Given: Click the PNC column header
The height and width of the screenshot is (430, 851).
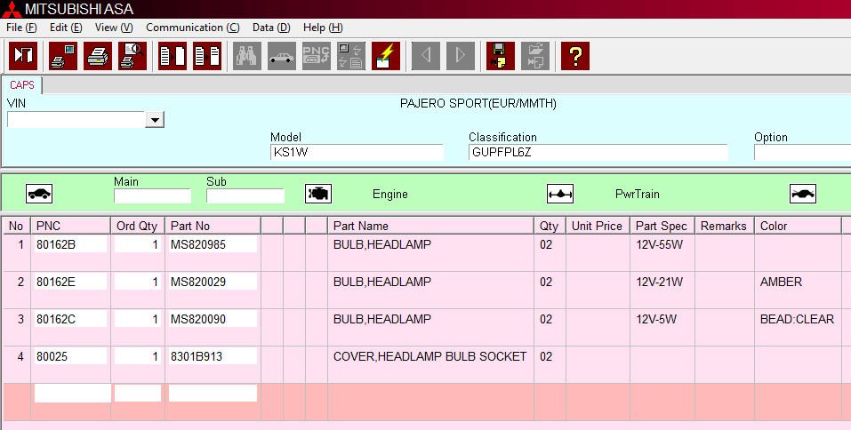Looking at the screenshot, I should (70, 227).
